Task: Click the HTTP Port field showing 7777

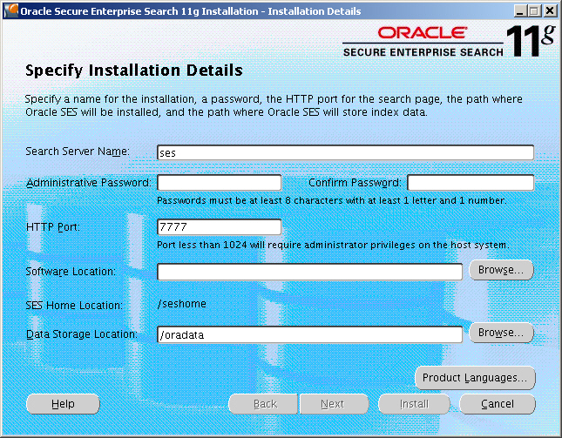Action: (x=220, y=226)
